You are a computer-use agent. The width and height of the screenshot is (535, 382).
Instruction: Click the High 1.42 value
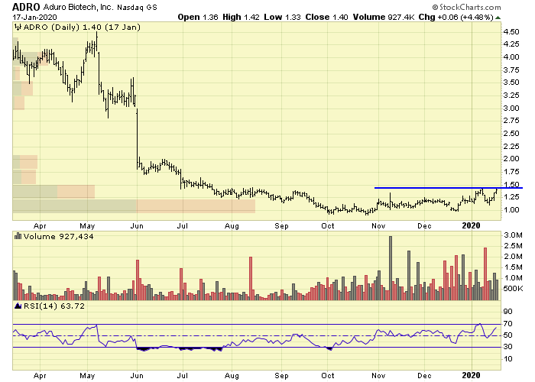click(x=242, y=17)
